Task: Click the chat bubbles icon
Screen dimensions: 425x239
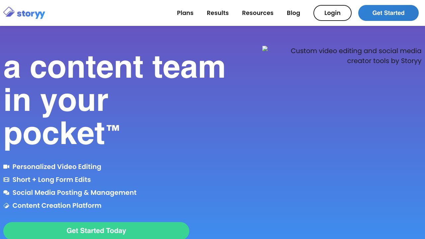Action: (6, 193)
